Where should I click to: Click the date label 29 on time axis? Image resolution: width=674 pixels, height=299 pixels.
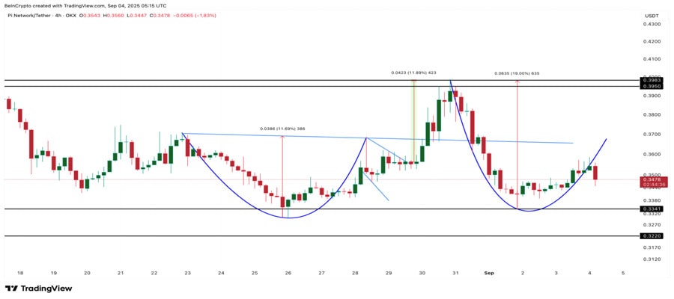point(389,273)
